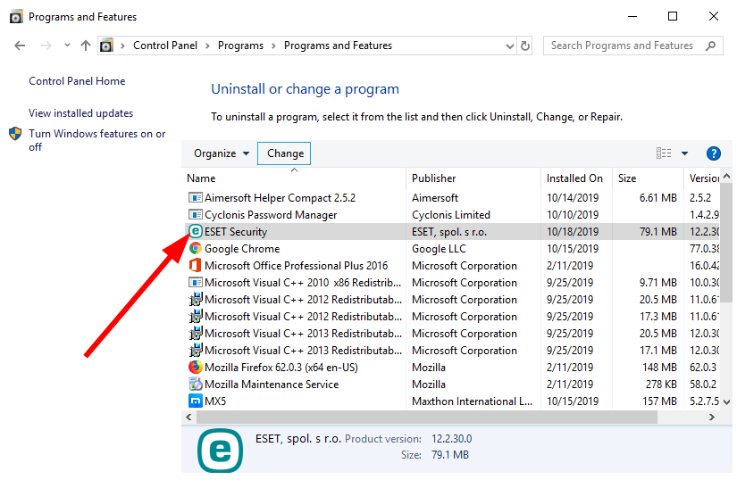Open the help question mark icon
The width and height of the screenshot is (737, 480).
click(714, 153)
